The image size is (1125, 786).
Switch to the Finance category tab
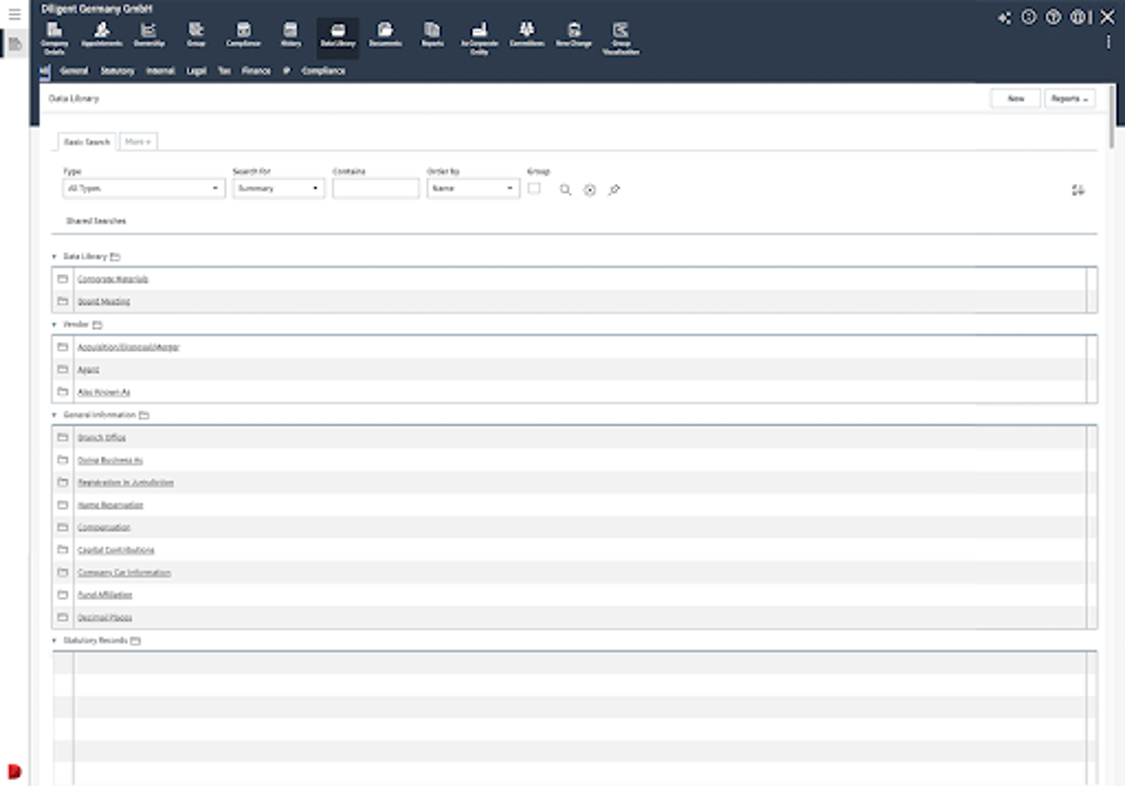(256, 71)
